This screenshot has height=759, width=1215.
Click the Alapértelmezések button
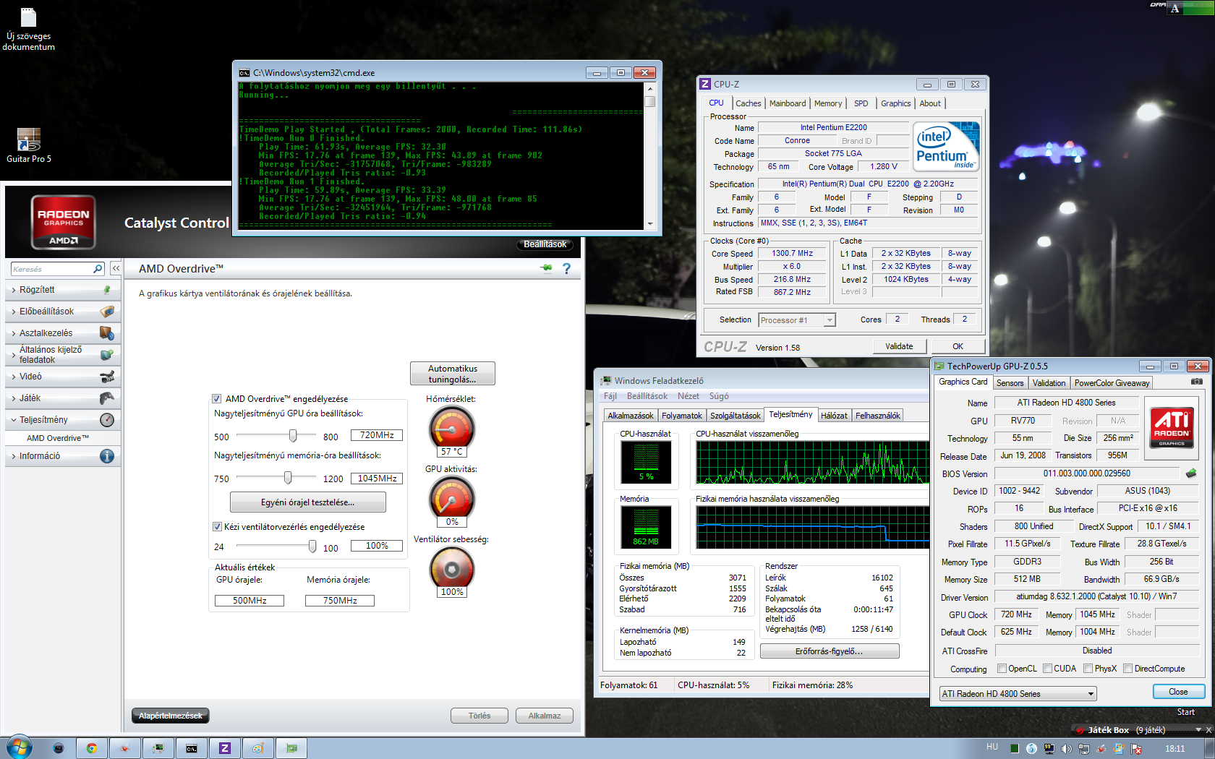[x=171, y=716]
